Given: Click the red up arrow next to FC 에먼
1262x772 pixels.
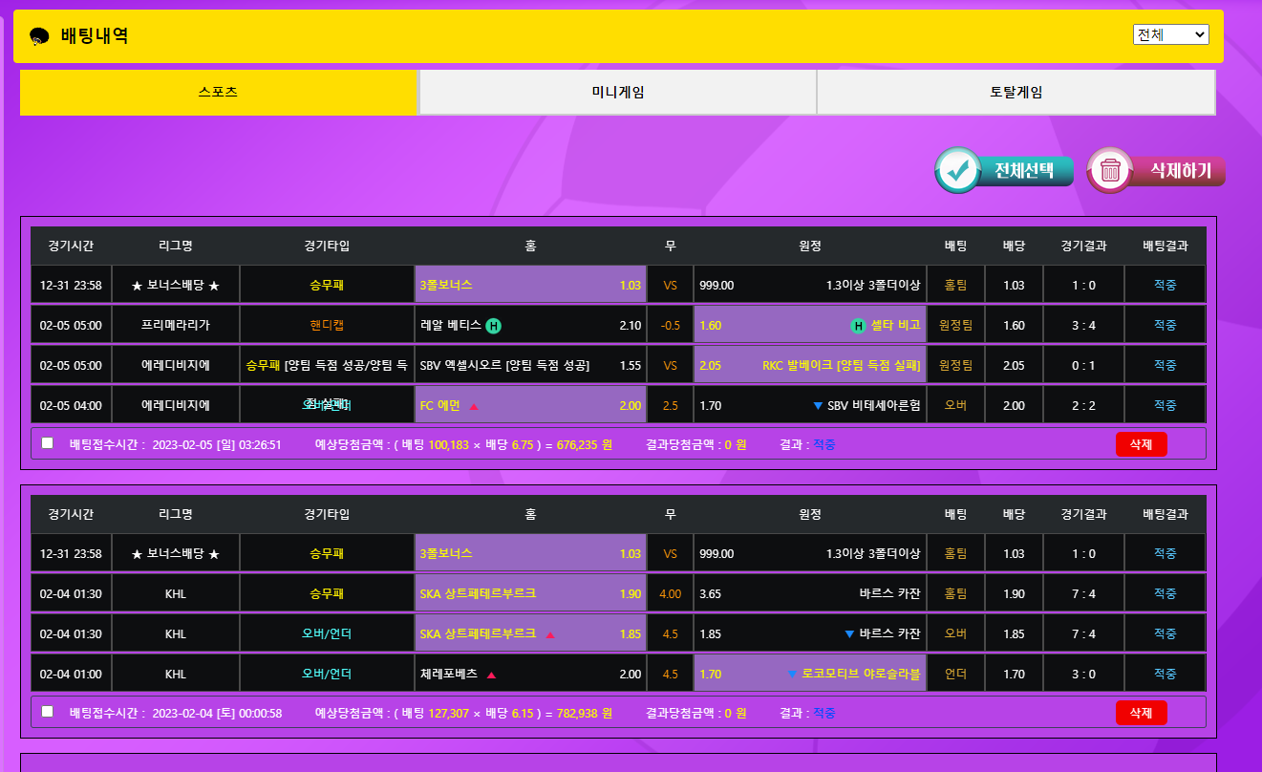Looking at the screenshot, I should tap(474, 406).
